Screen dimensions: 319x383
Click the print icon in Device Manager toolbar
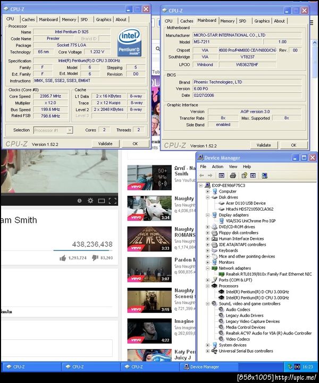point(233,176)
